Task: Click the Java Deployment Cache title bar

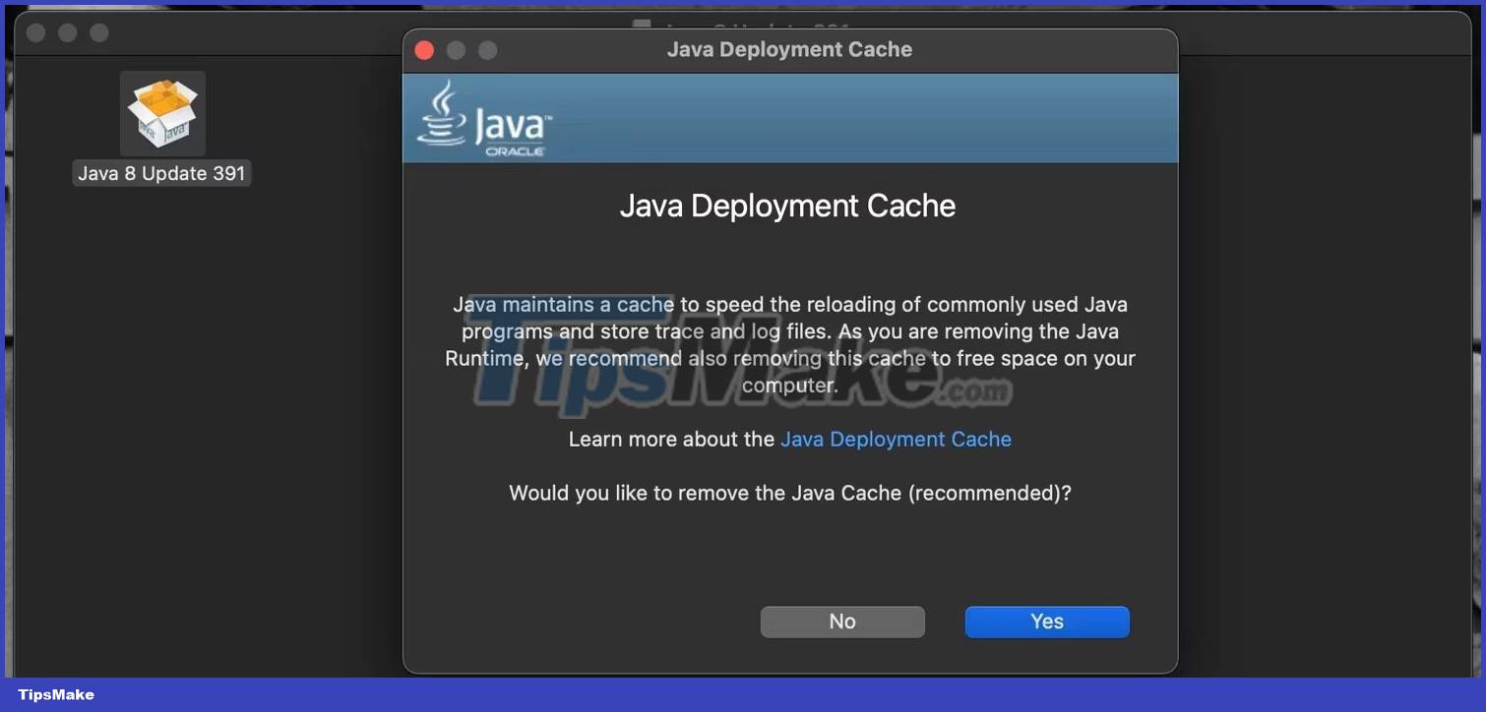Action: (790, 50)
